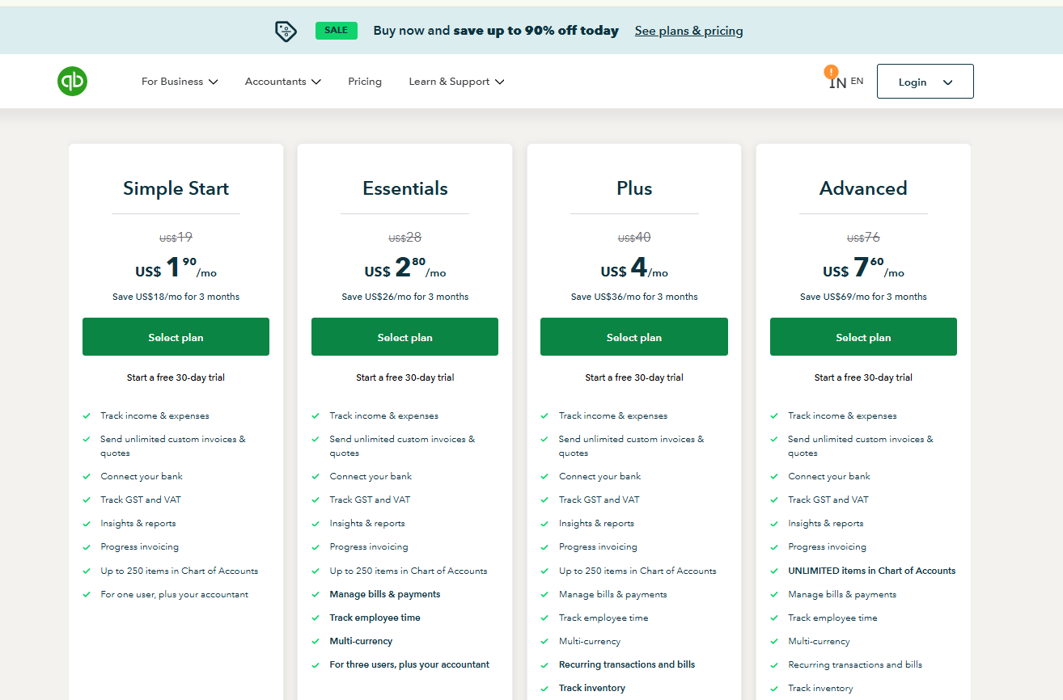This screenshot has height=700, width=1063.
Task: Click the struck-through US$40 price
Action: (x=634, y=238)
